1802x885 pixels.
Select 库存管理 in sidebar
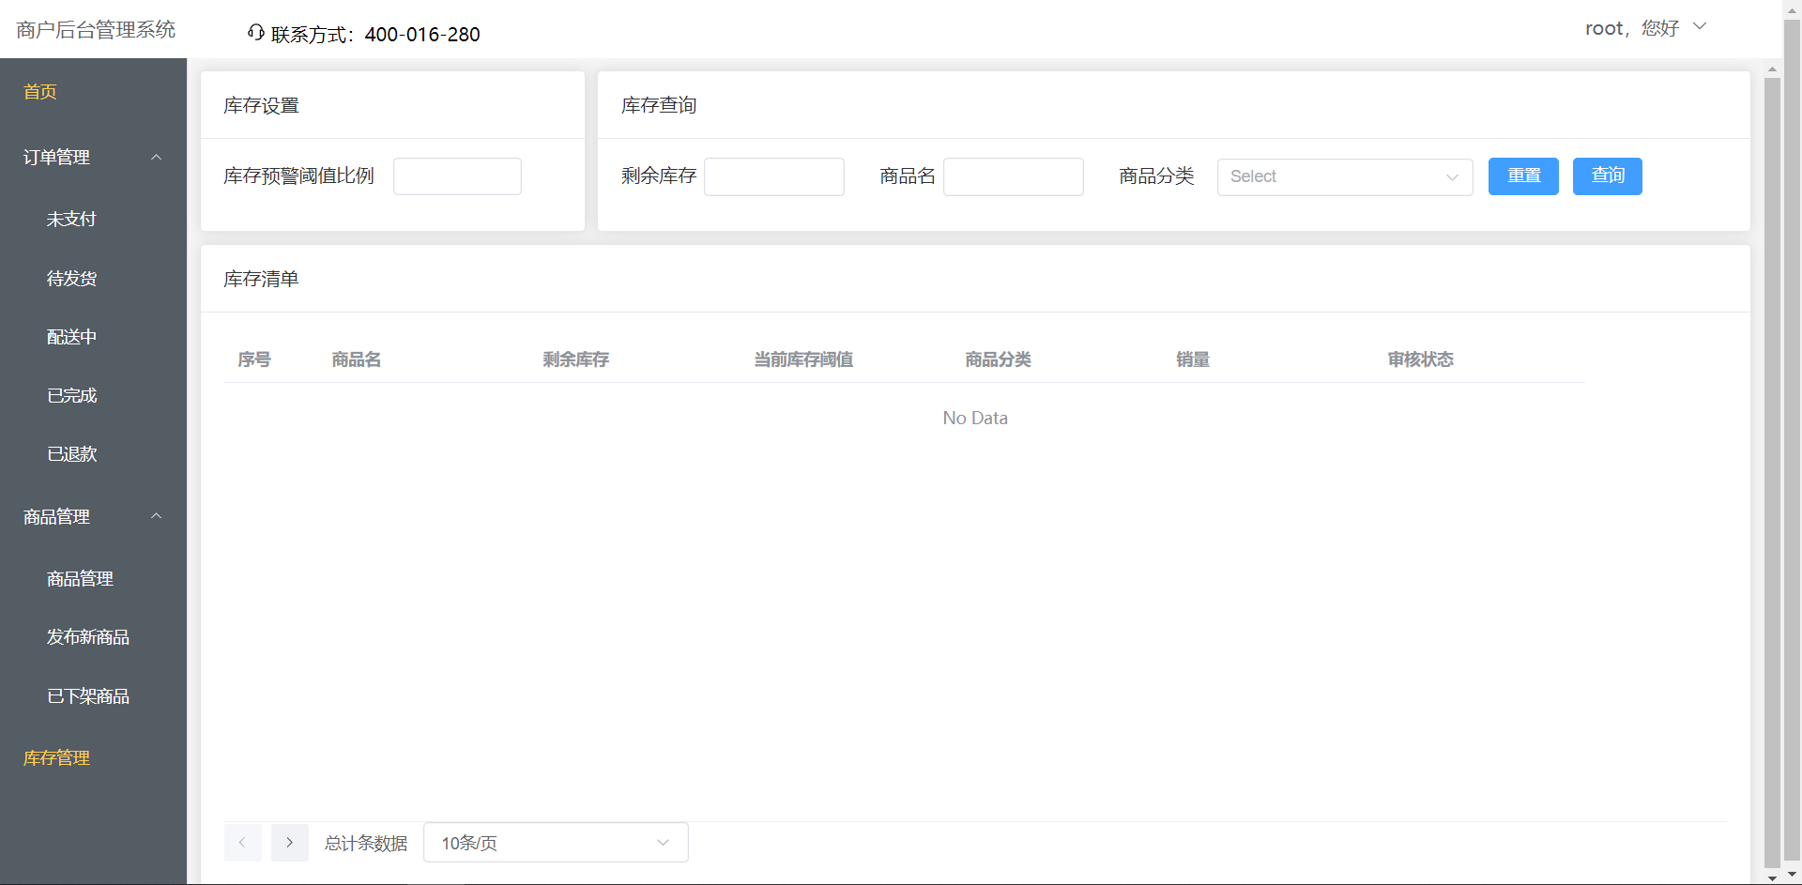[56, 758]
